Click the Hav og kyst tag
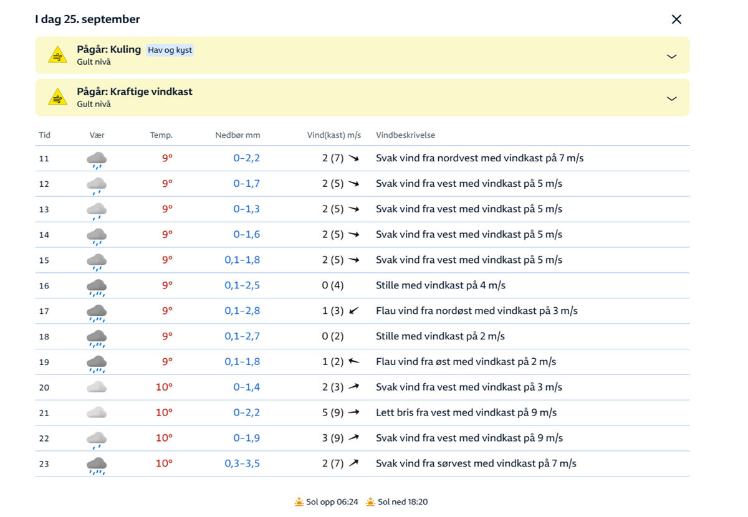The height and width of the screenshot is (517, 748). [x=170, y=50]
